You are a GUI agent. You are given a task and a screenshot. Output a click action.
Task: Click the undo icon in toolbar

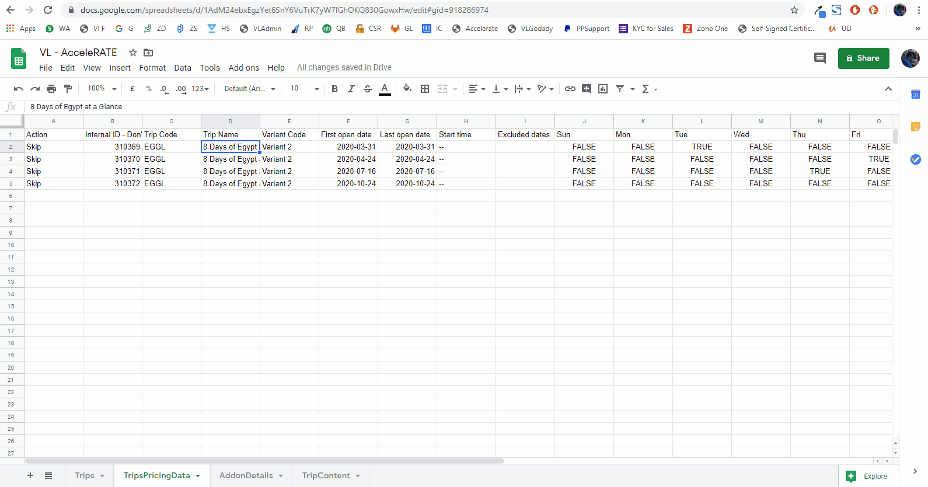pyautogui.click(x=18, y=89)
